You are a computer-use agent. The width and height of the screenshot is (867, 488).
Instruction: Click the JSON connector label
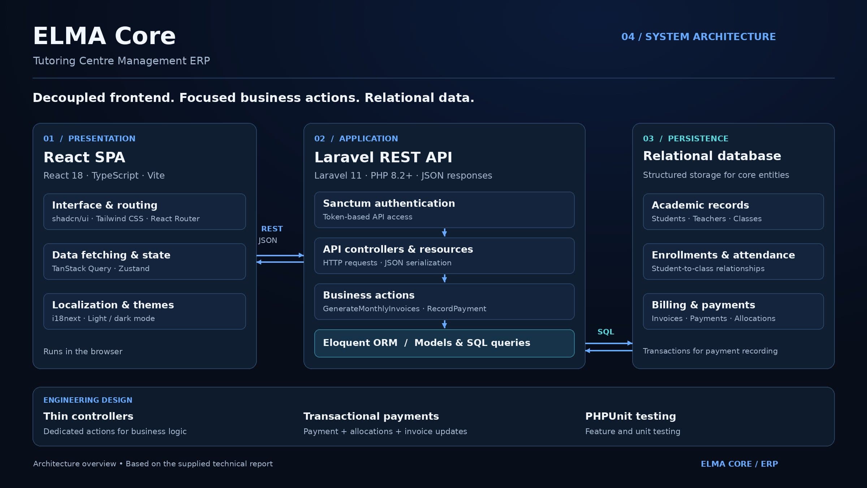click(268, 240)
